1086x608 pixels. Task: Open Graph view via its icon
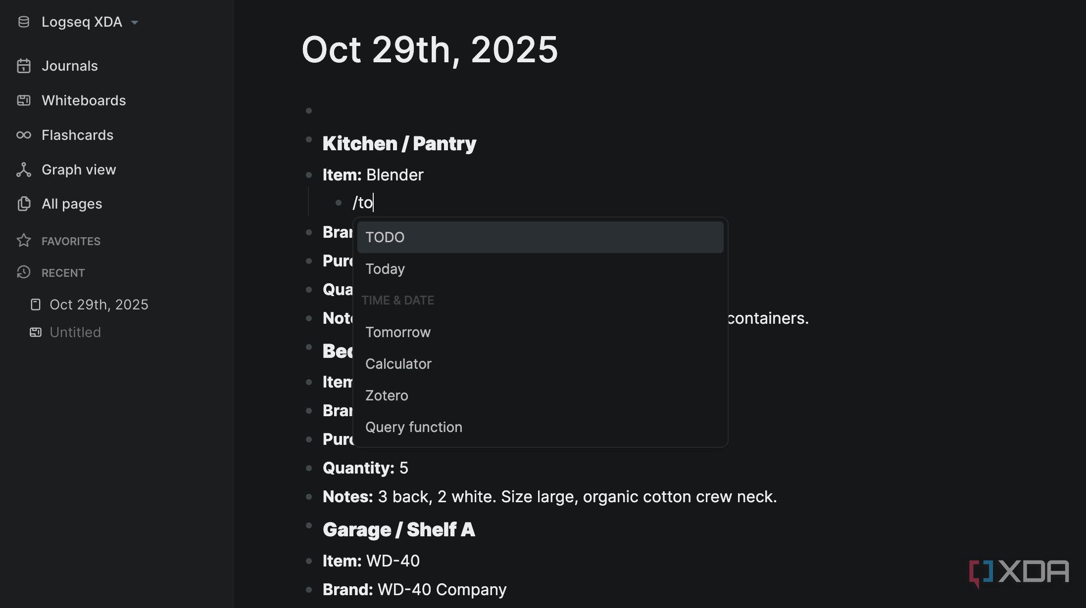pos(23,170)
